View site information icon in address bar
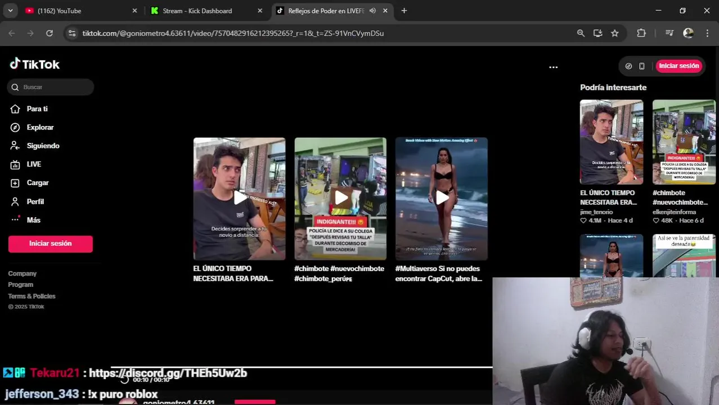This screenshot has width=719, height=405. pos(71,33)
